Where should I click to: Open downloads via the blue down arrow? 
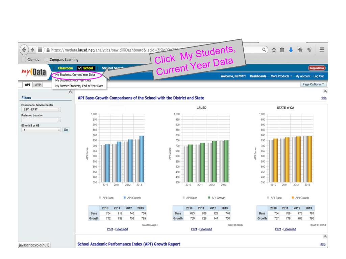[x=291, y=50]
